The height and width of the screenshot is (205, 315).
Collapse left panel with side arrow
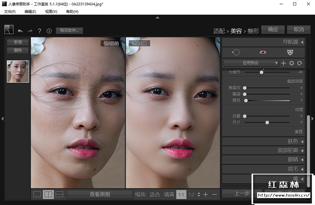click(x=2, y=119)
